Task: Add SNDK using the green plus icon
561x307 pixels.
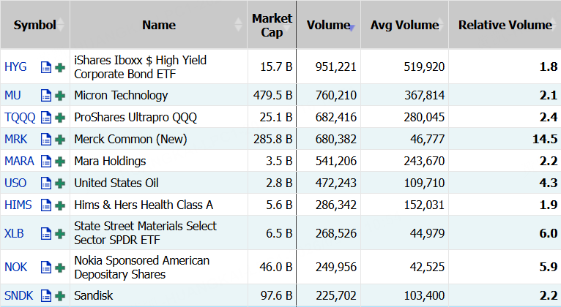Action: pyautogui.click(x=60, y=295)
